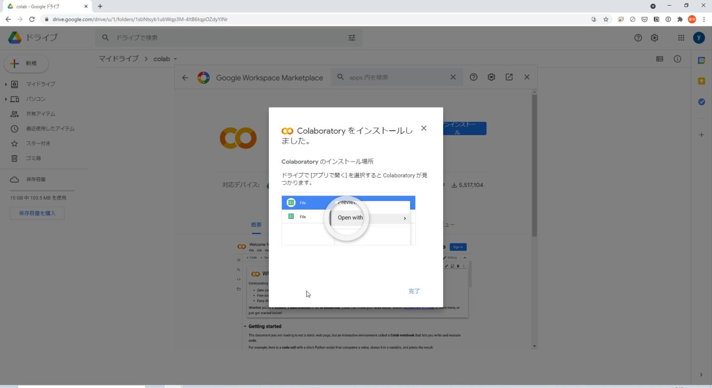Switch Drive to list view layout
This screenshot has width=712, height=388.
[x=659, y=59]
